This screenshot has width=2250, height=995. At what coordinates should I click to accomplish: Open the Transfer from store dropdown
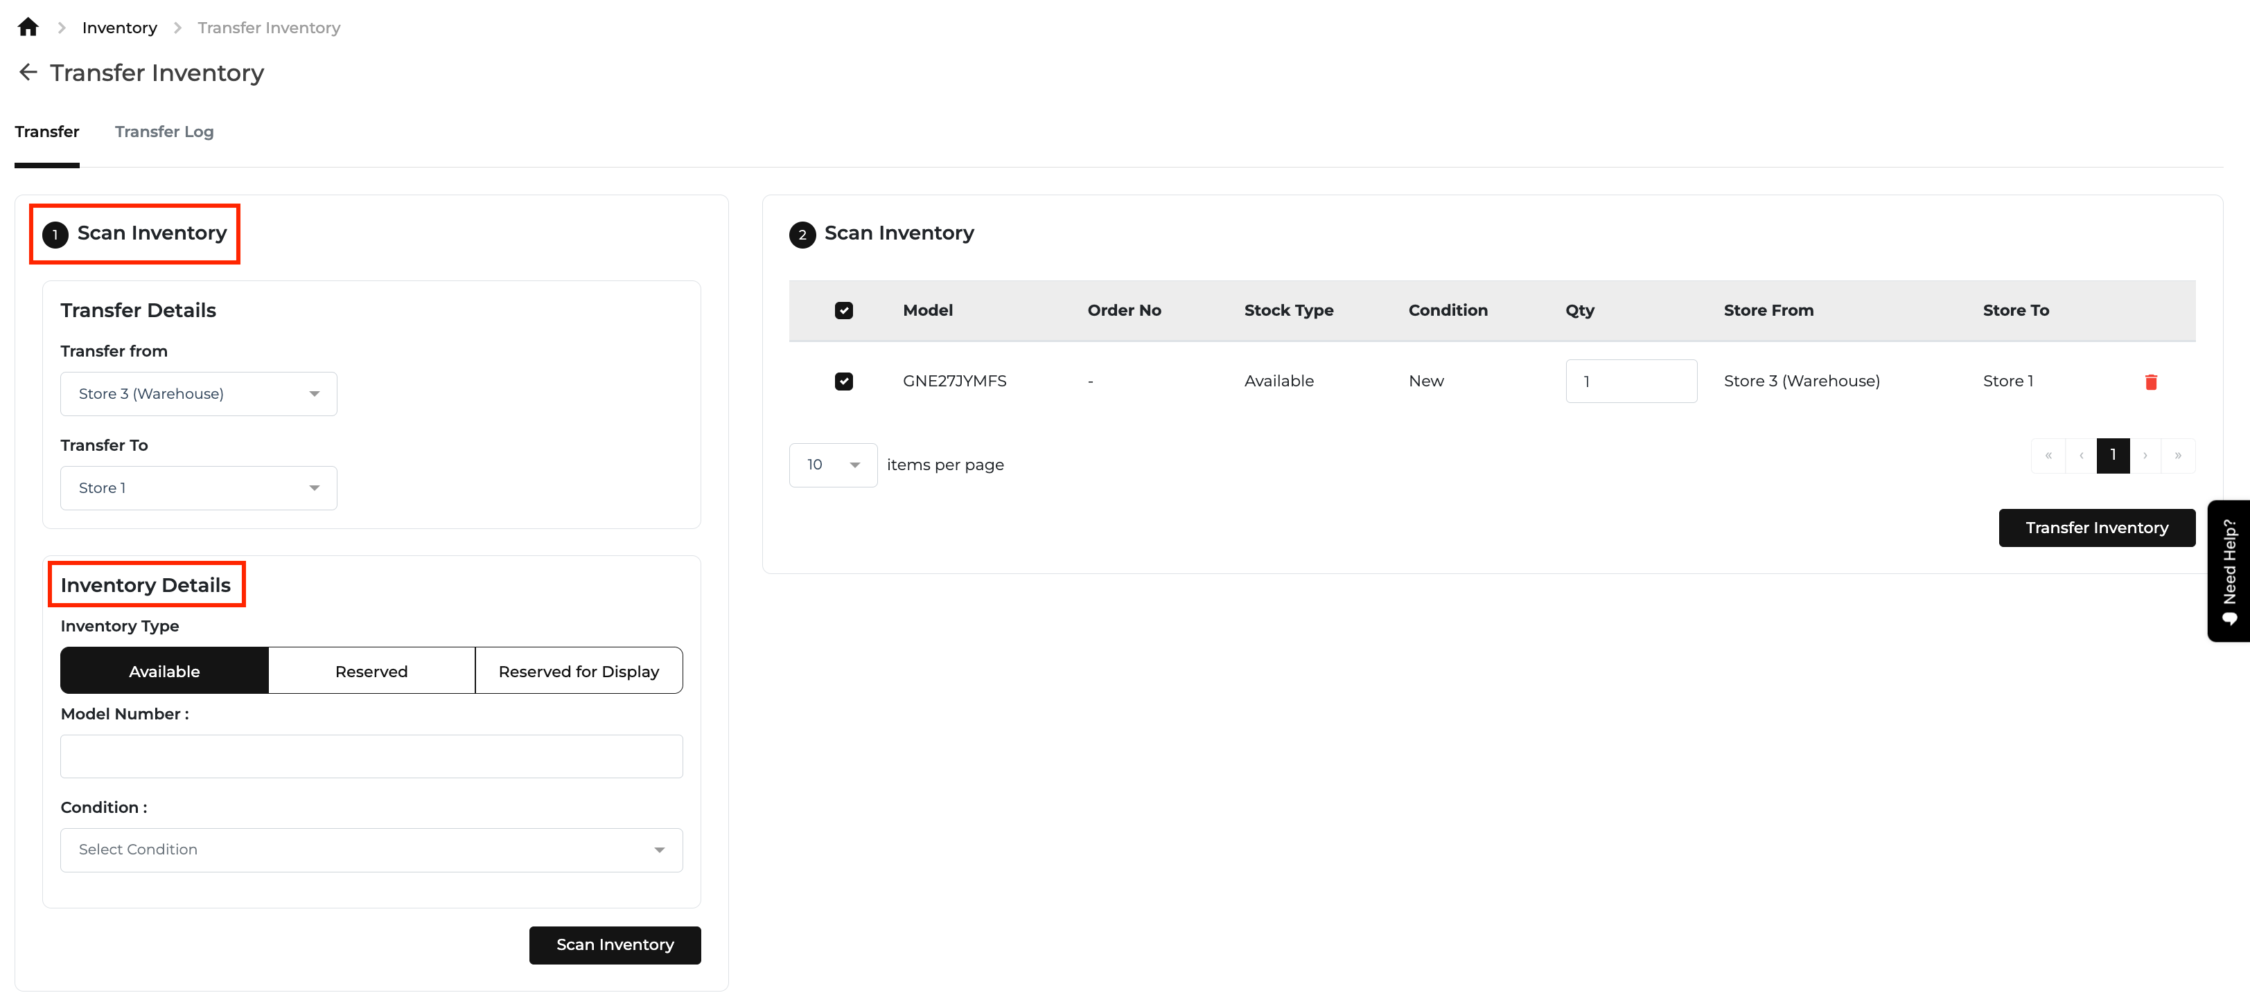tap(198, 393)
